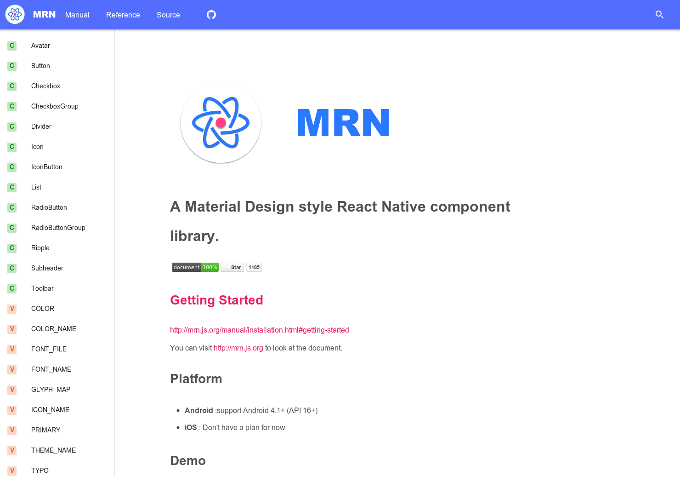Click the variable badge beside TYPO
Viewport: 680px width, 477px height.
tap(12, 471)
